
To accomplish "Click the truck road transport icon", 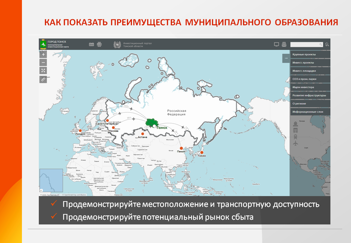I will coord(296,131).
